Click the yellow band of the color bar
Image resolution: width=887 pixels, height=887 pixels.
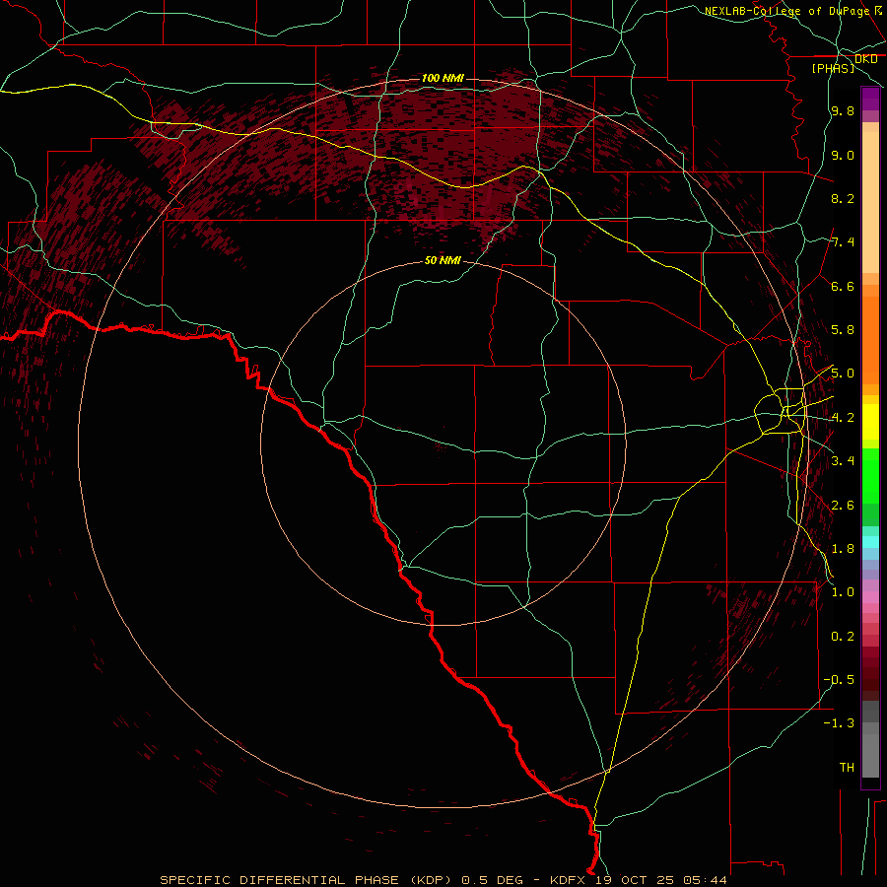click(870, 422)
